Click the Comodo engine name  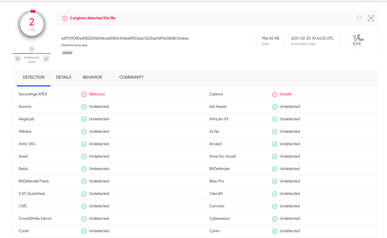(x=217, y=206)
